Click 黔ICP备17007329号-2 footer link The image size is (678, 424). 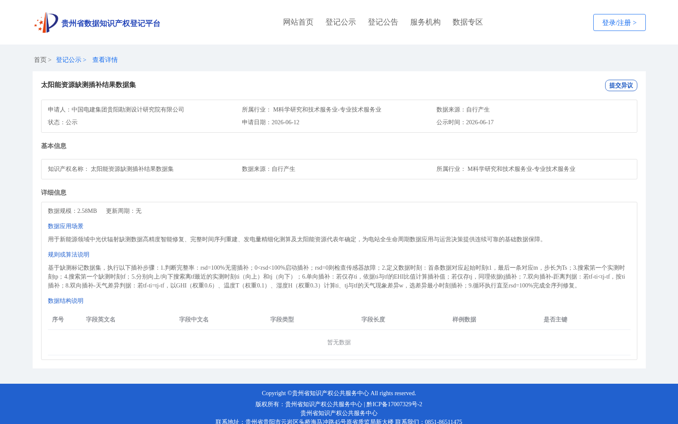tap(395, 404)
